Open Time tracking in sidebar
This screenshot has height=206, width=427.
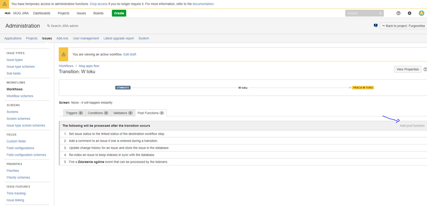pos(16,193)
